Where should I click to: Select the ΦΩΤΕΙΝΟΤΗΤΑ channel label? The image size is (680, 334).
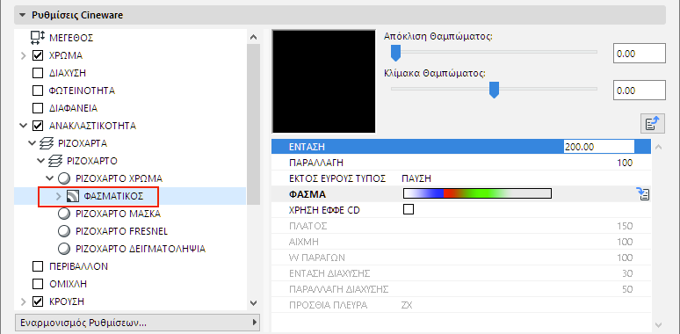point(82,91)
